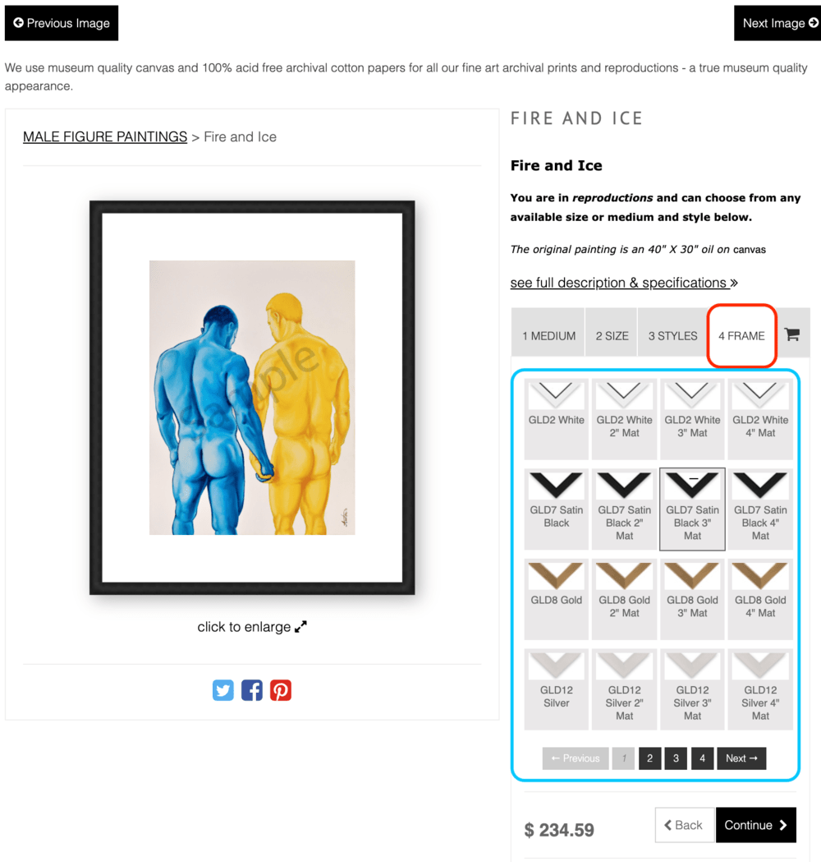This screenshot has width=821, height=862.
Task: Click Next pagination button
Action: pos(741,758)
